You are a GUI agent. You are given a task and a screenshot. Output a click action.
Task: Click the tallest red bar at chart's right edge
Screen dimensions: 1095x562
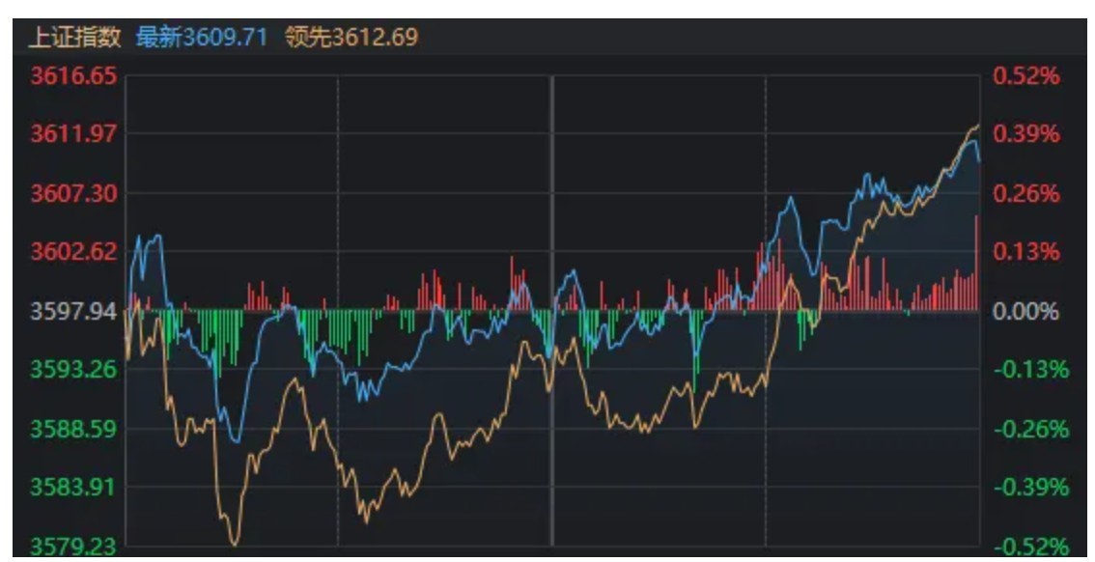click(x=977, y=263)
